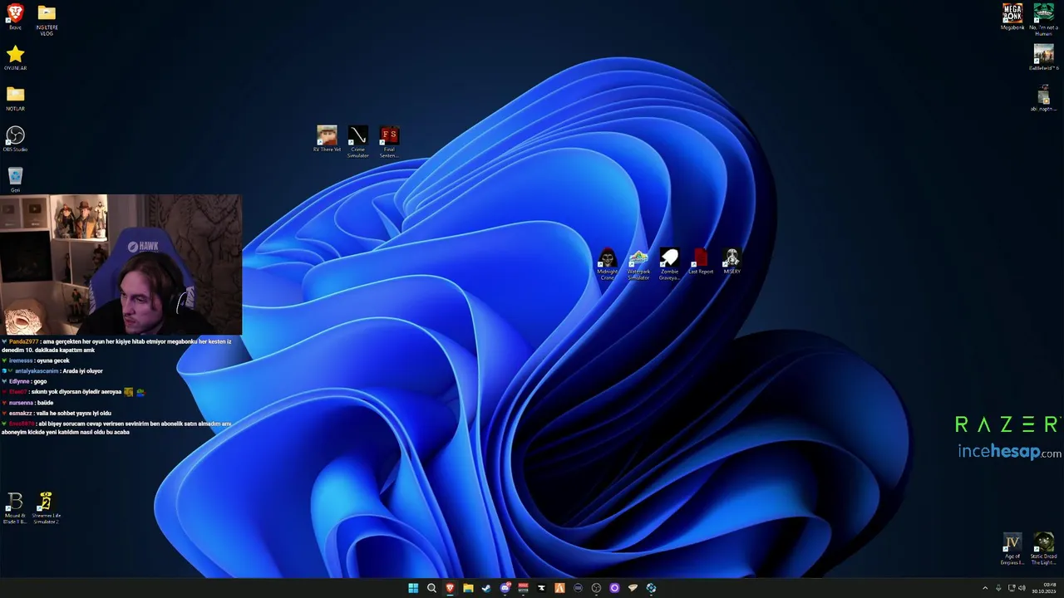Click chat username esmakzz

[22, 413]
